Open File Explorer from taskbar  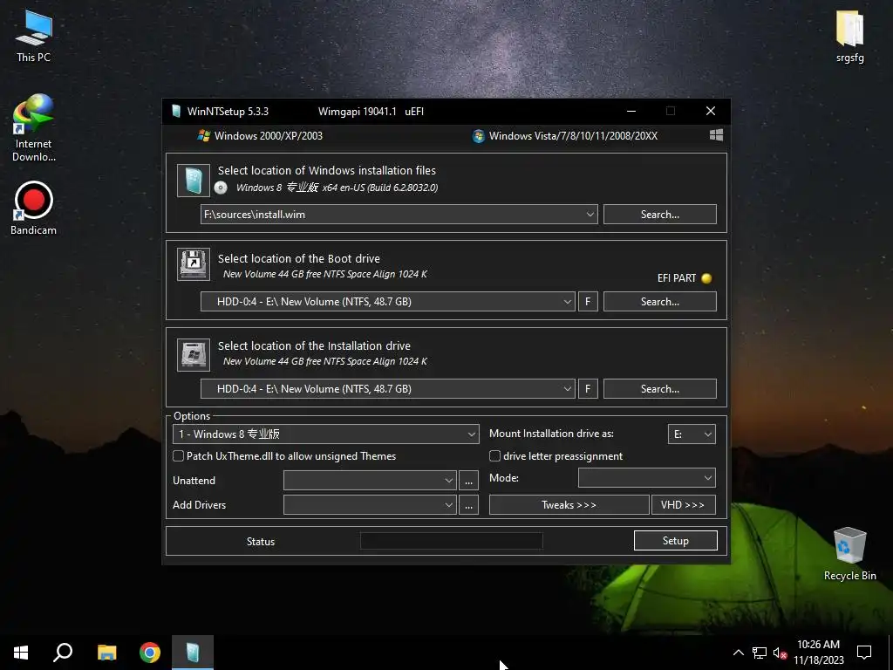106,653
